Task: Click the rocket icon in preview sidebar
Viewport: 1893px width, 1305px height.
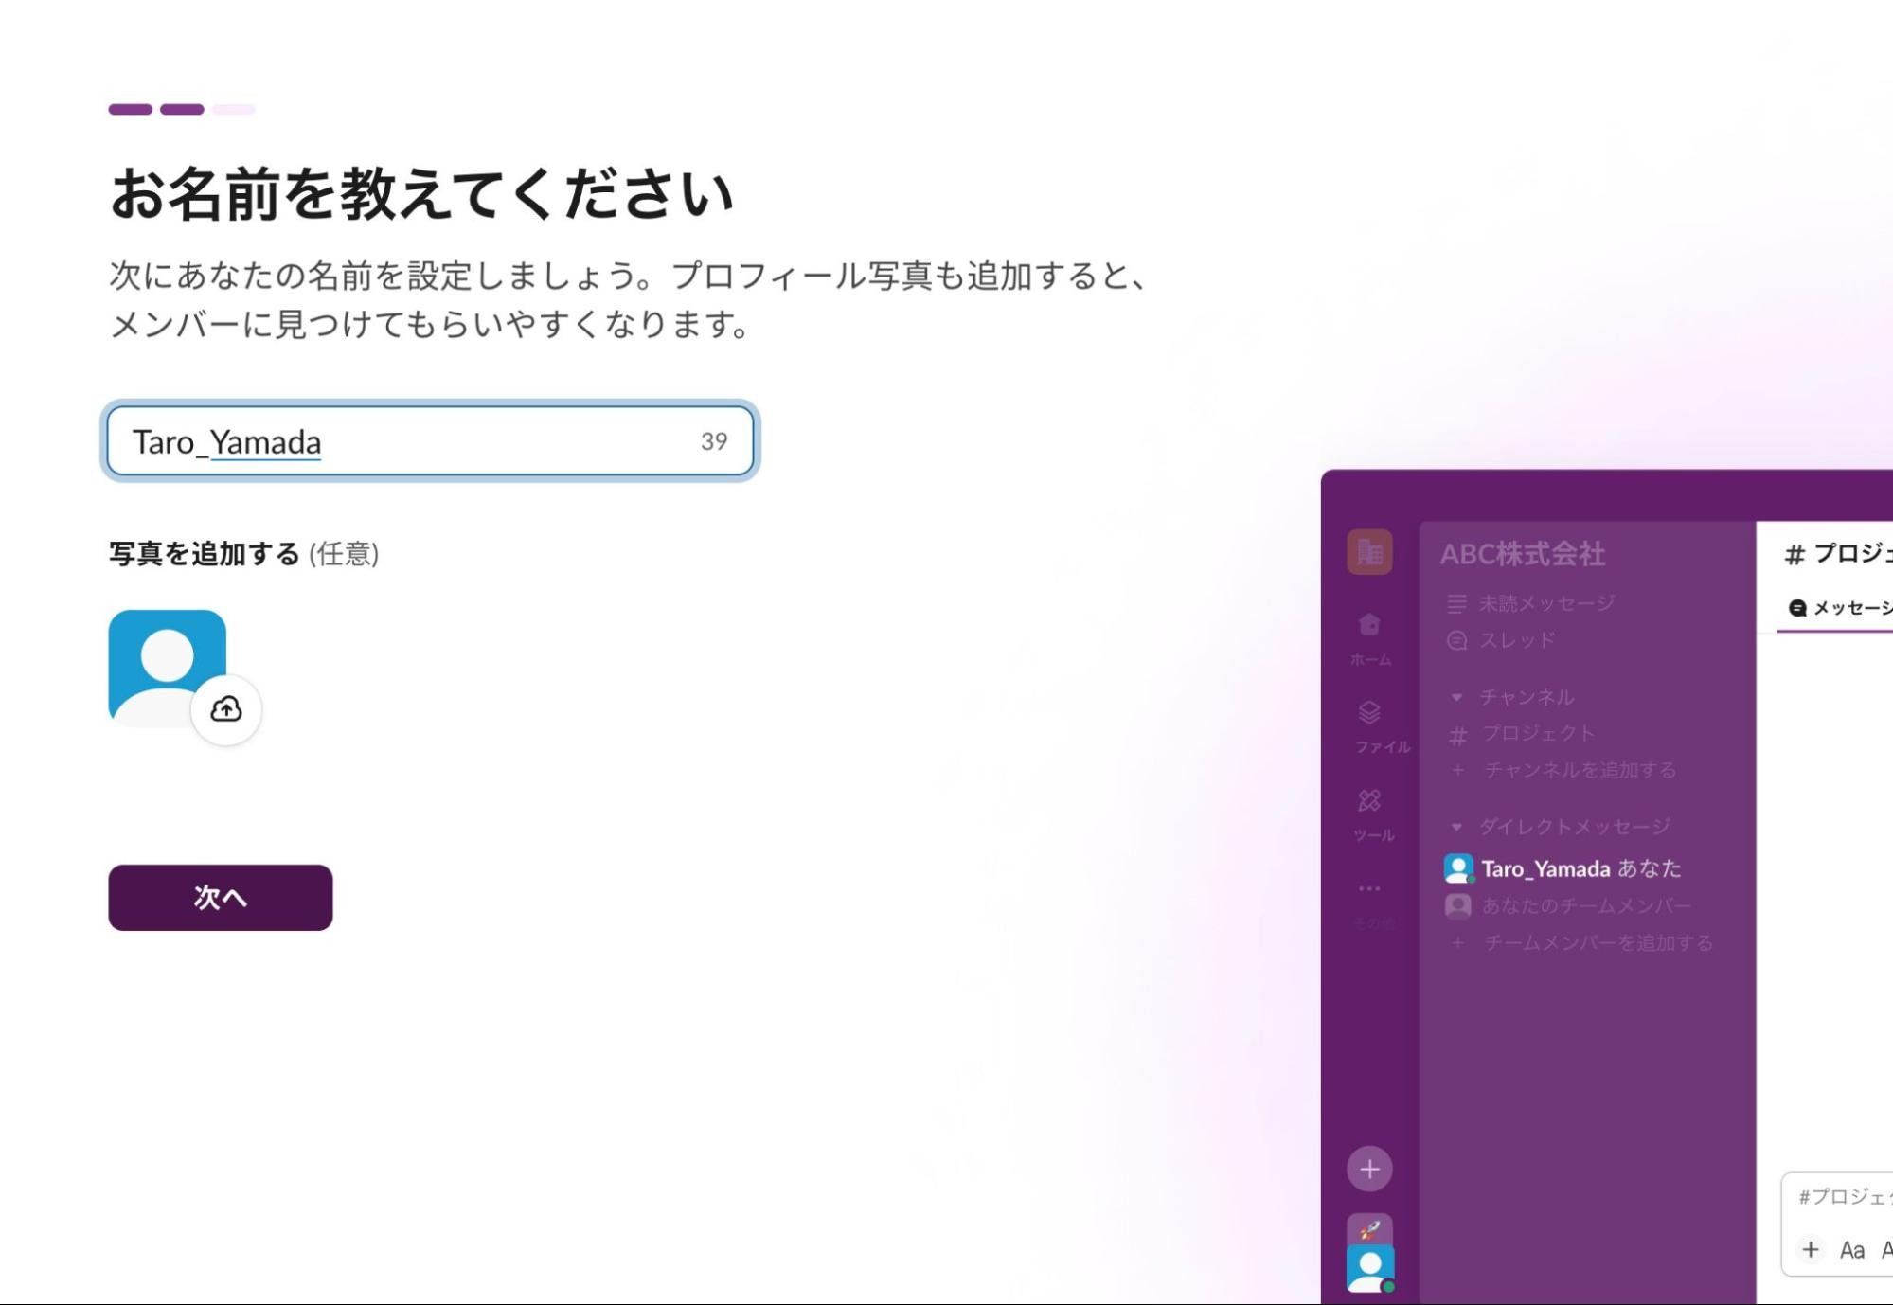Action: (1369, 1229)
